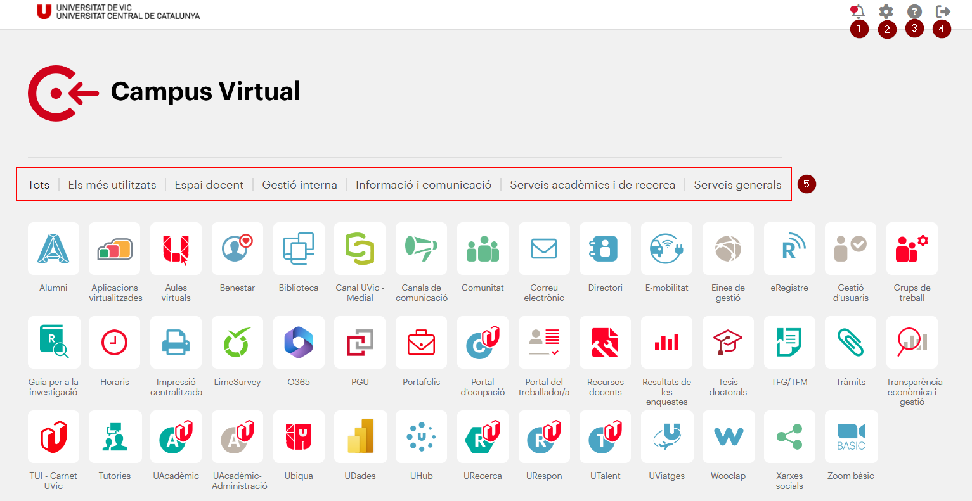The image size is (972, 501).
Task: Open the O365 icon
Action: coord(299,343)
